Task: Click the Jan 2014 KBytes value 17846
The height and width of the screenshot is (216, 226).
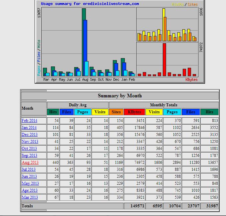Action: click(139, 128)
